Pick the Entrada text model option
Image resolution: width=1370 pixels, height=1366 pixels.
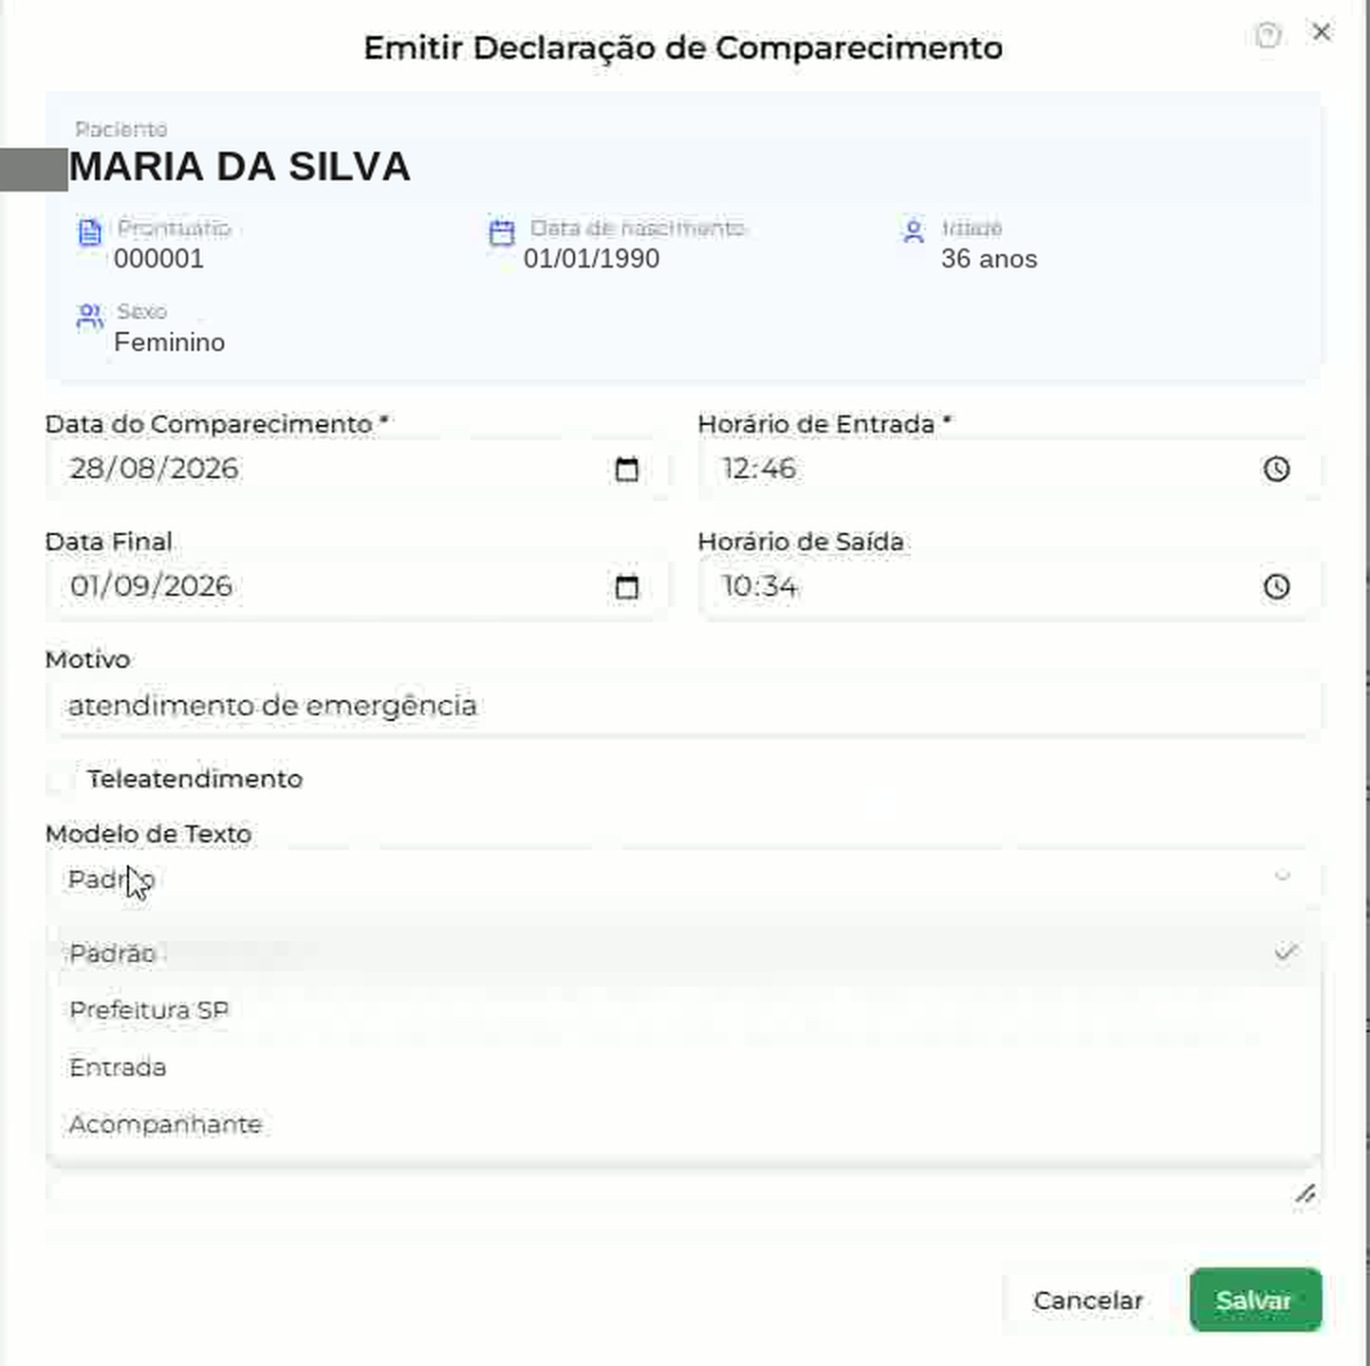[x=683, y=1067]
